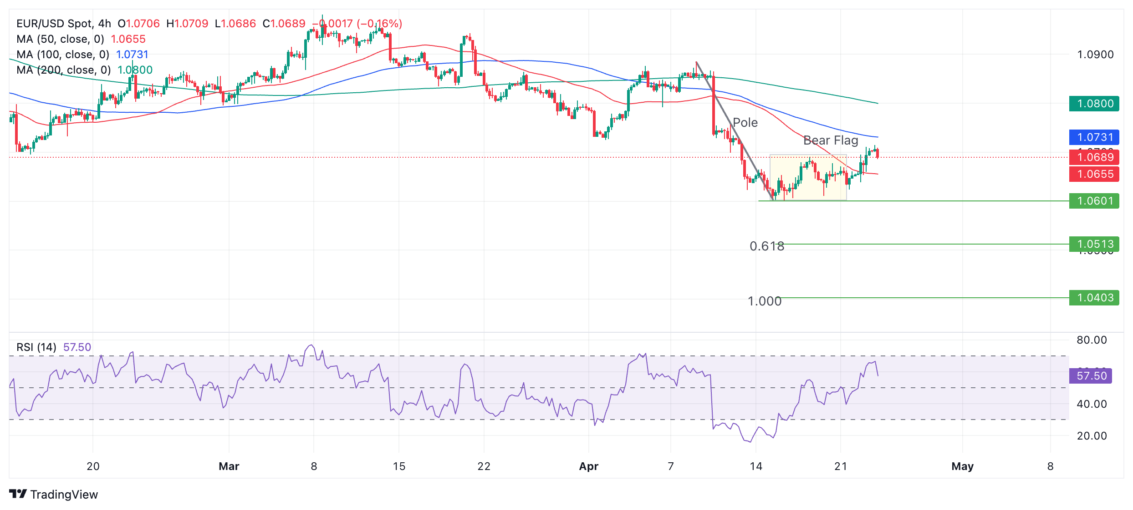Select the RSI (14) indicator label
The width and height of the screenshot is (1133, 510).
[36, 347]
